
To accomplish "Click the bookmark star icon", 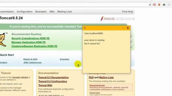I will [150, 5].
